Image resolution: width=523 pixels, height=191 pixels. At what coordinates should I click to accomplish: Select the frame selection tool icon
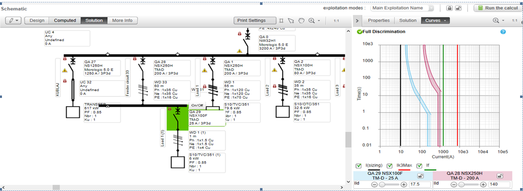click(281, 21)
